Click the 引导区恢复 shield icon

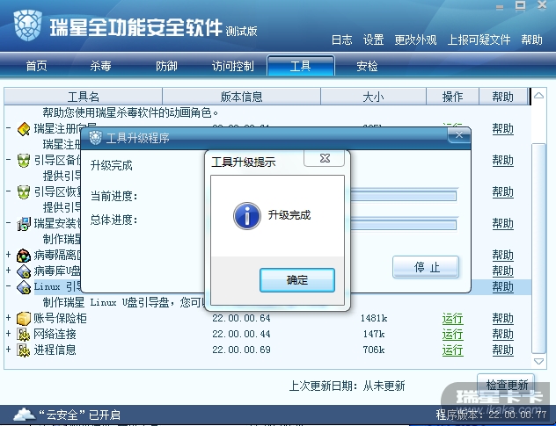point(24,192)
